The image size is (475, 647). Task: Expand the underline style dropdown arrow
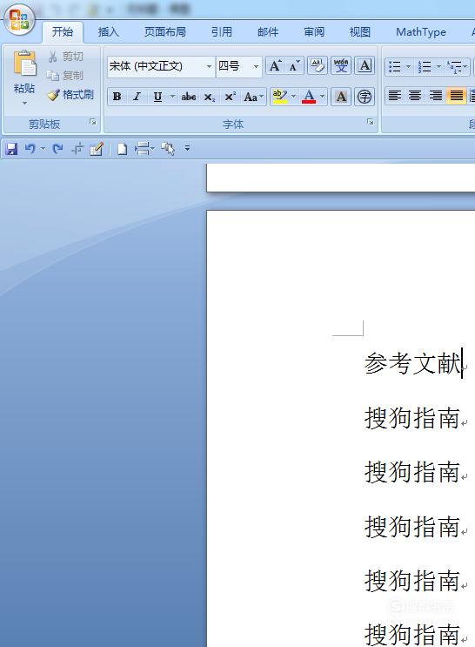click(172, 97)
